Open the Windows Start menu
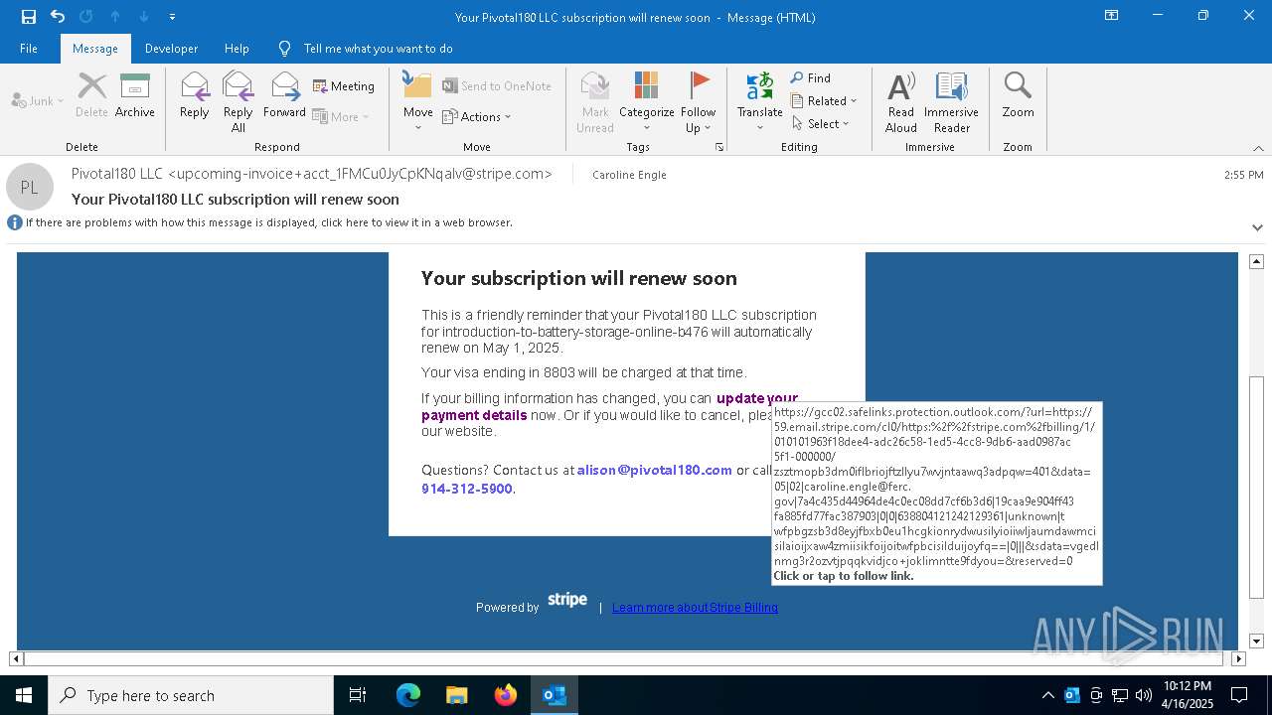The width and height of the screenshot is (1272, 715). pos(24,695)
